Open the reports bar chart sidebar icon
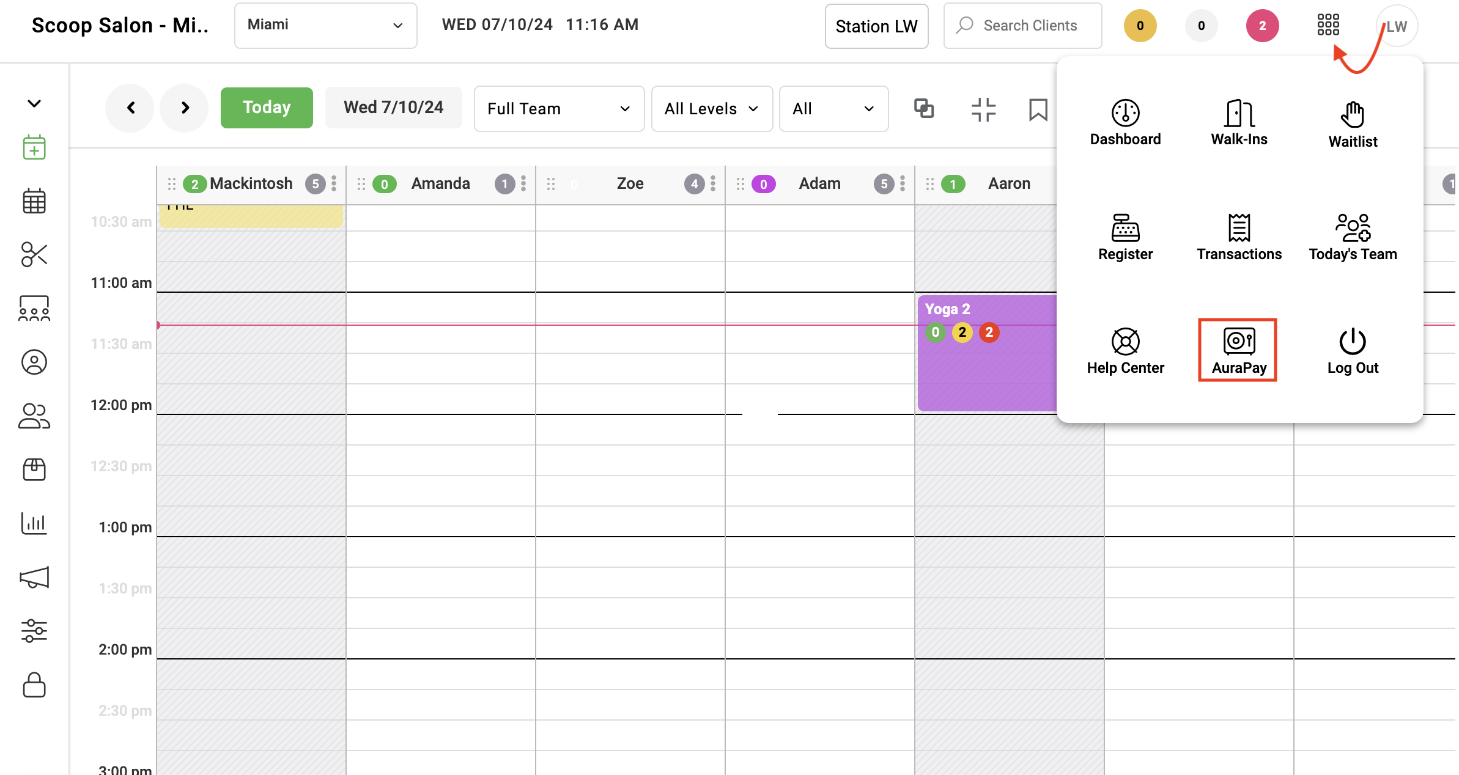This screenshot has height=775, width=1459. coord(34,523)
